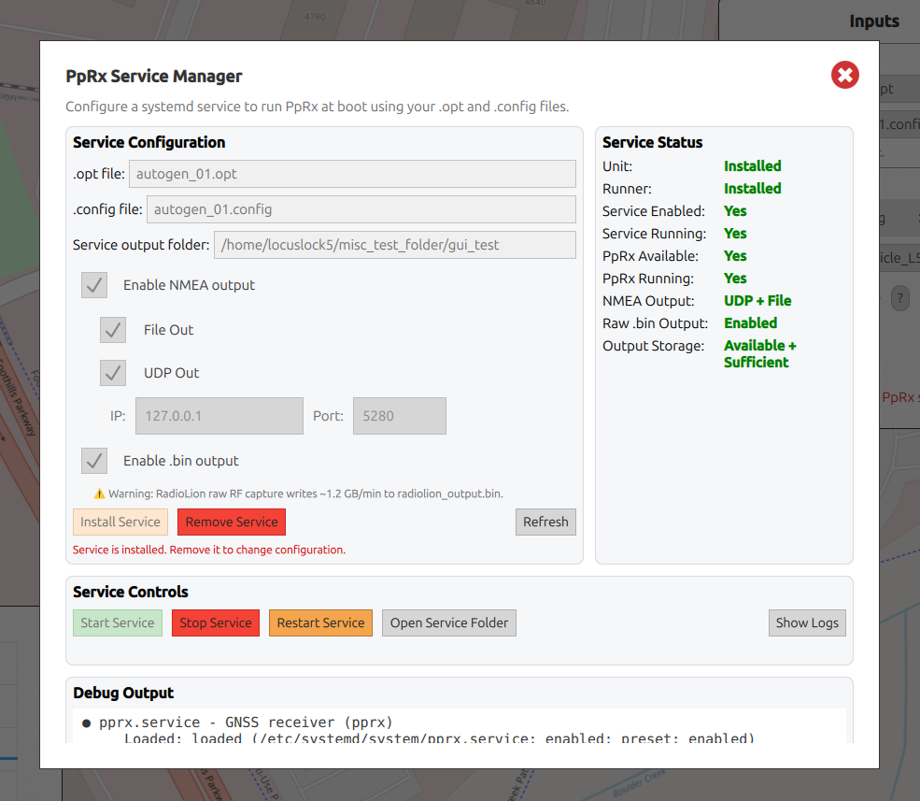
Task: Click the 'Installed' value beside Unit
Action: pyautogui.click(x=752, y=166)
